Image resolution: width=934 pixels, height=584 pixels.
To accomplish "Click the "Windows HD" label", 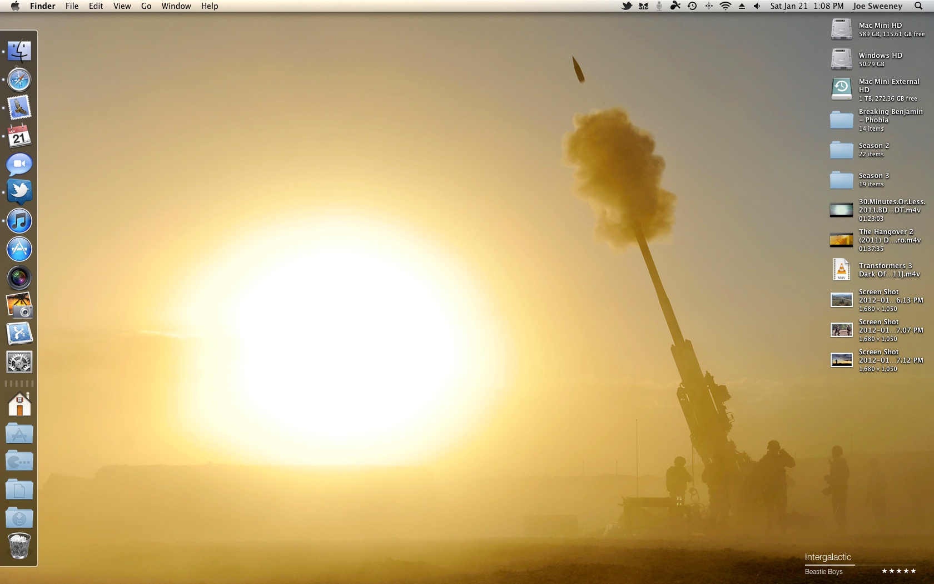I will (x=880, y=56).
